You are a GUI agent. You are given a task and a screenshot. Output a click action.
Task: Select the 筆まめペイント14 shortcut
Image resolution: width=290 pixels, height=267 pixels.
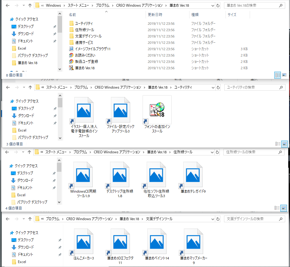[x=157, y=244]
